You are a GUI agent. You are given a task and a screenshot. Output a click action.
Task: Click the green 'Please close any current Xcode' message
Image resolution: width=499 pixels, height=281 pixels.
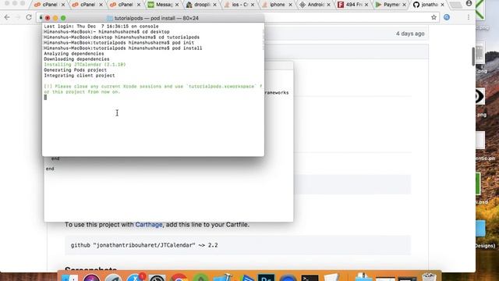[153, 89]
